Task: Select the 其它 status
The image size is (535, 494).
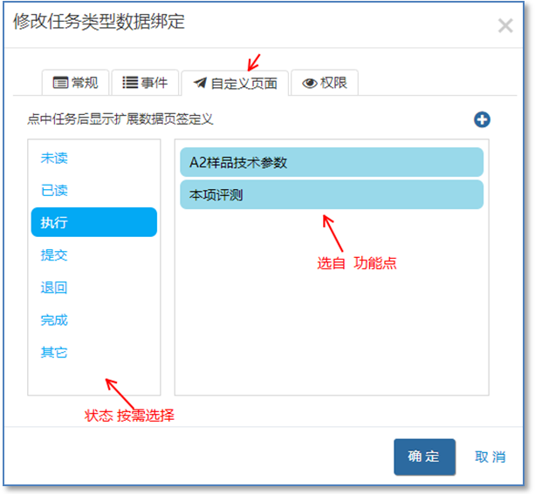Action: click(54, 352)
